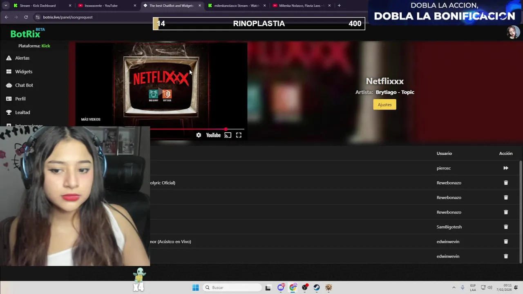Click the yellow Ajustes button
This screenshot has width=523, height=294.
point(384,105)
